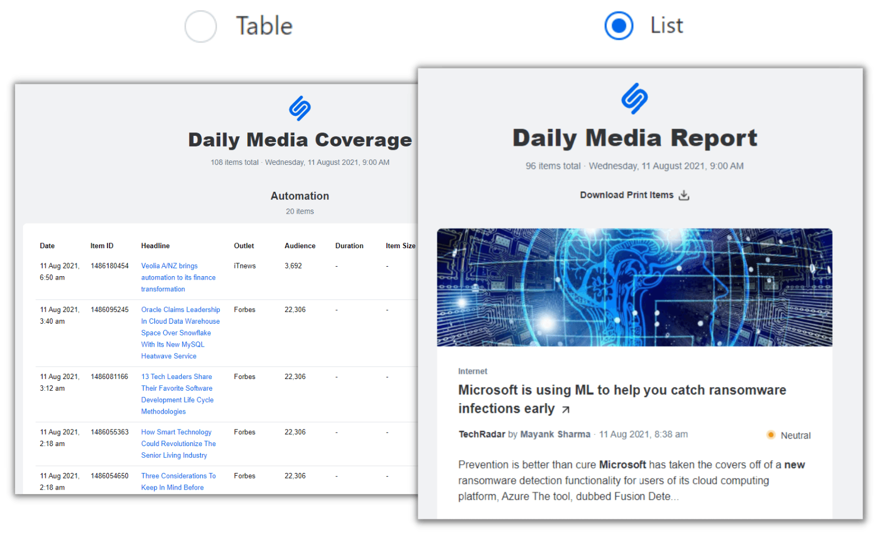Click the Audience column header
The image size is (882, 535).
click(x=300, y=246)
